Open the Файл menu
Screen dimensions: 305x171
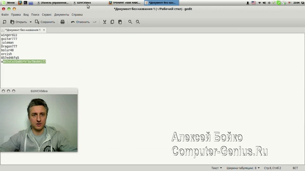pyautogui.click(x=5, y=15)
